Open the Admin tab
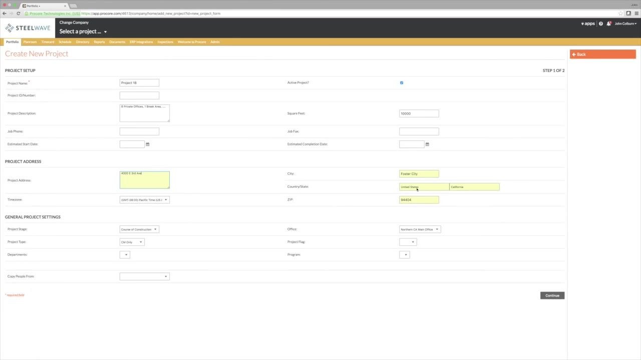The height and width of the screenshot is (360, 641). pos(215,42)
